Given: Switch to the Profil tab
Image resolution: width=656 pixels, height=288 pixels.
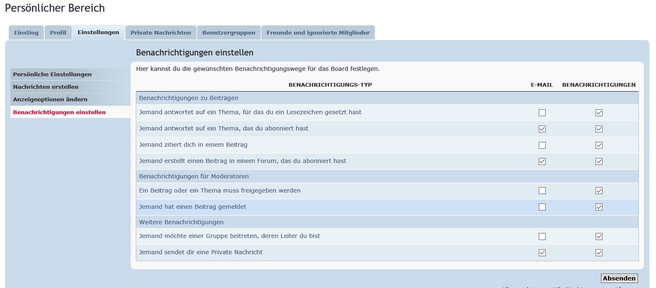Looking at the screenshot, I should pos(58,33).
